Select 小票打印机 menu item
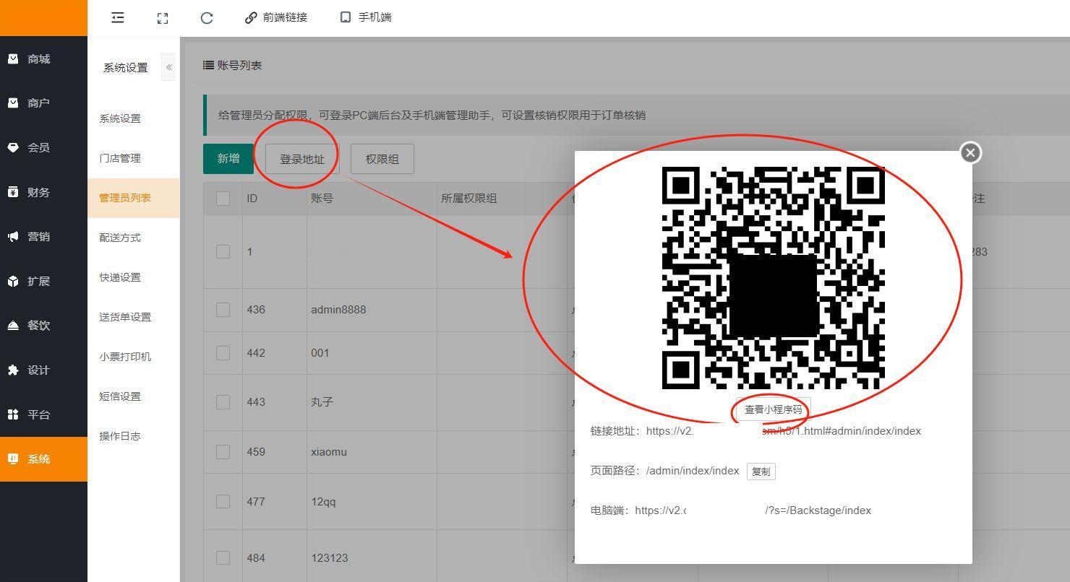This screenshot has width=1070, height=582. tap(125, 357)
